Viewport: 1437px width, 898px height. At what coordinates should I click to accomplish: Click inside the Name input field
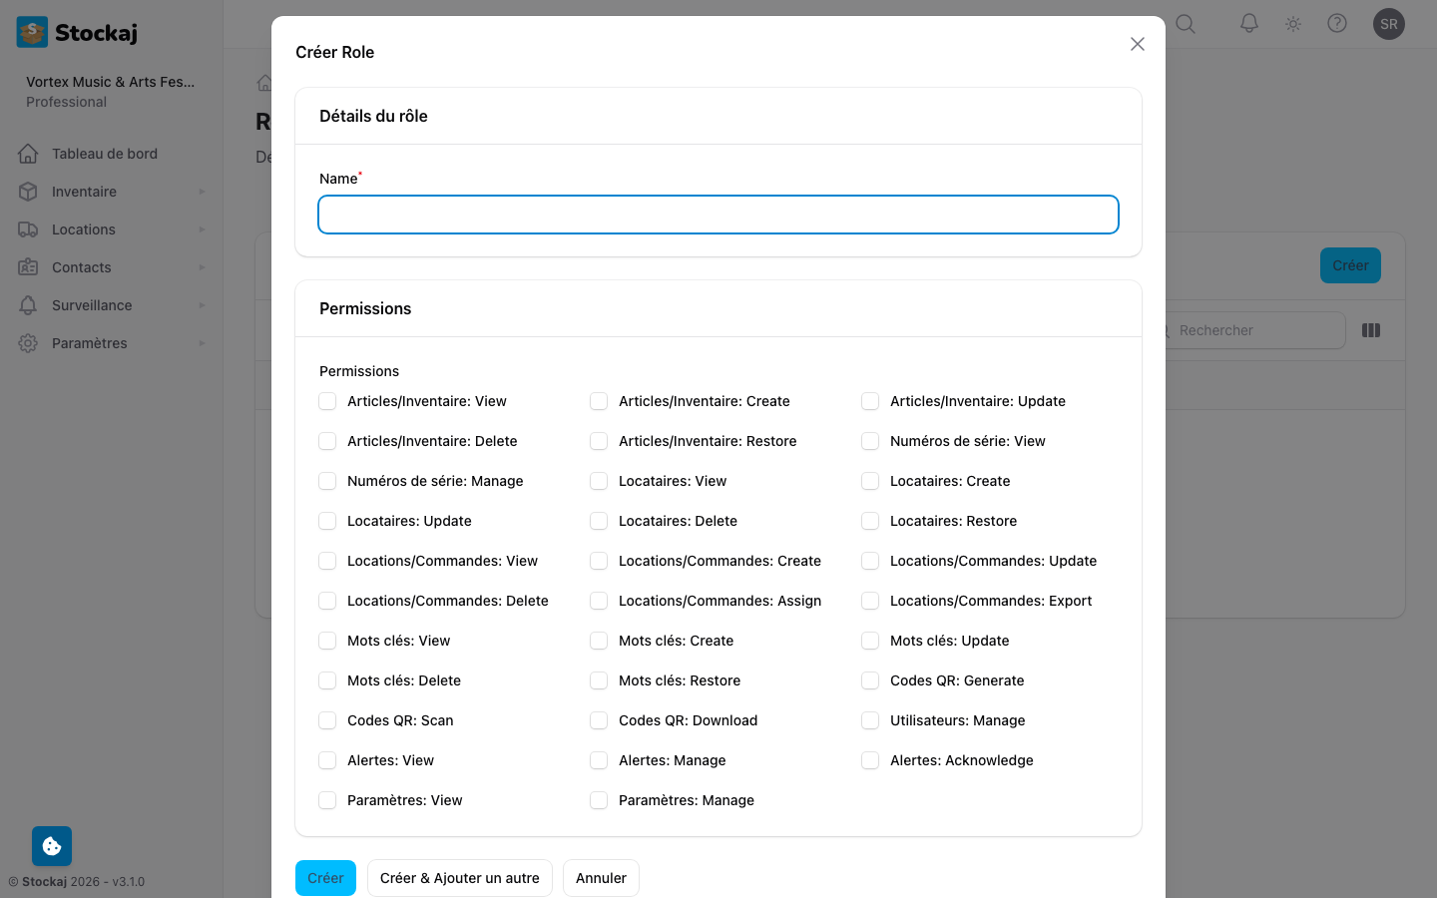pos(718,214)
